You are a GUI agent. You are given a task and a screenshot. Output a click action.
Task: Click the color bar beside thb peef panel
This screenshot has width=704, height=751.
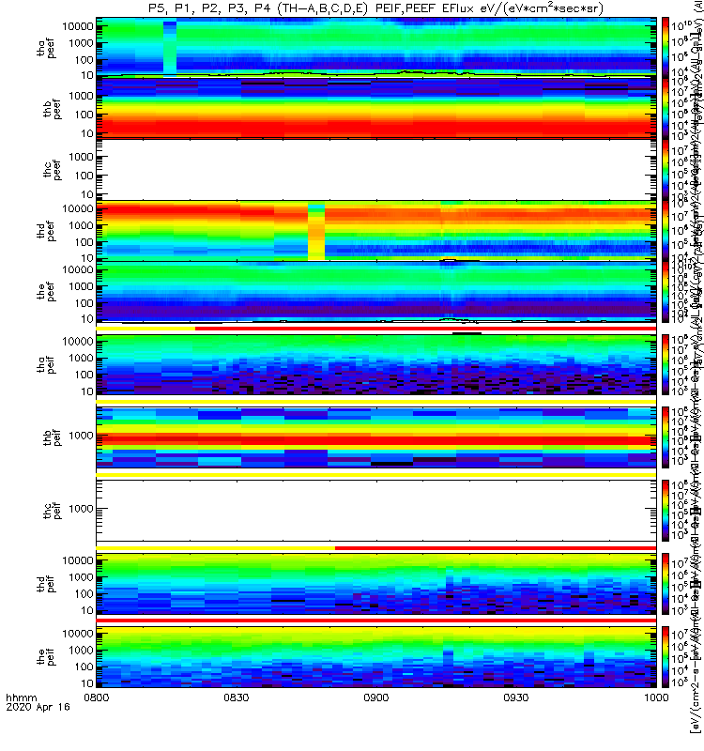[666, 109]
